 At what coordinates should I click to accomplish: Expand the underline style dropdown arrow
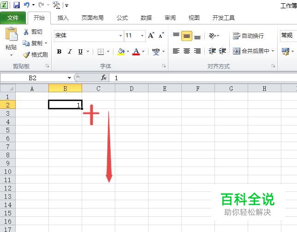[x=88, y=51]
